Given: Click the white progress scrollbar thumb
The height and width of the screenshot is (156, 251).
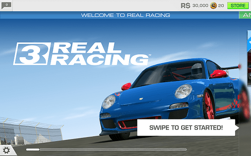Looking at the screenshot, I should click(x=33, y=150).
